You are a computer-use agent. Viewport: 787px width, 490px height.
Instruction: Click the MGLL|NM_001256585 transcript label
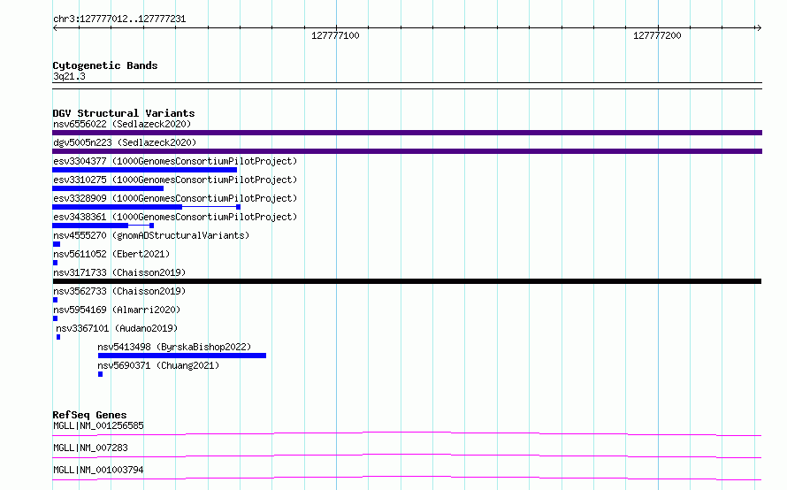98,425
